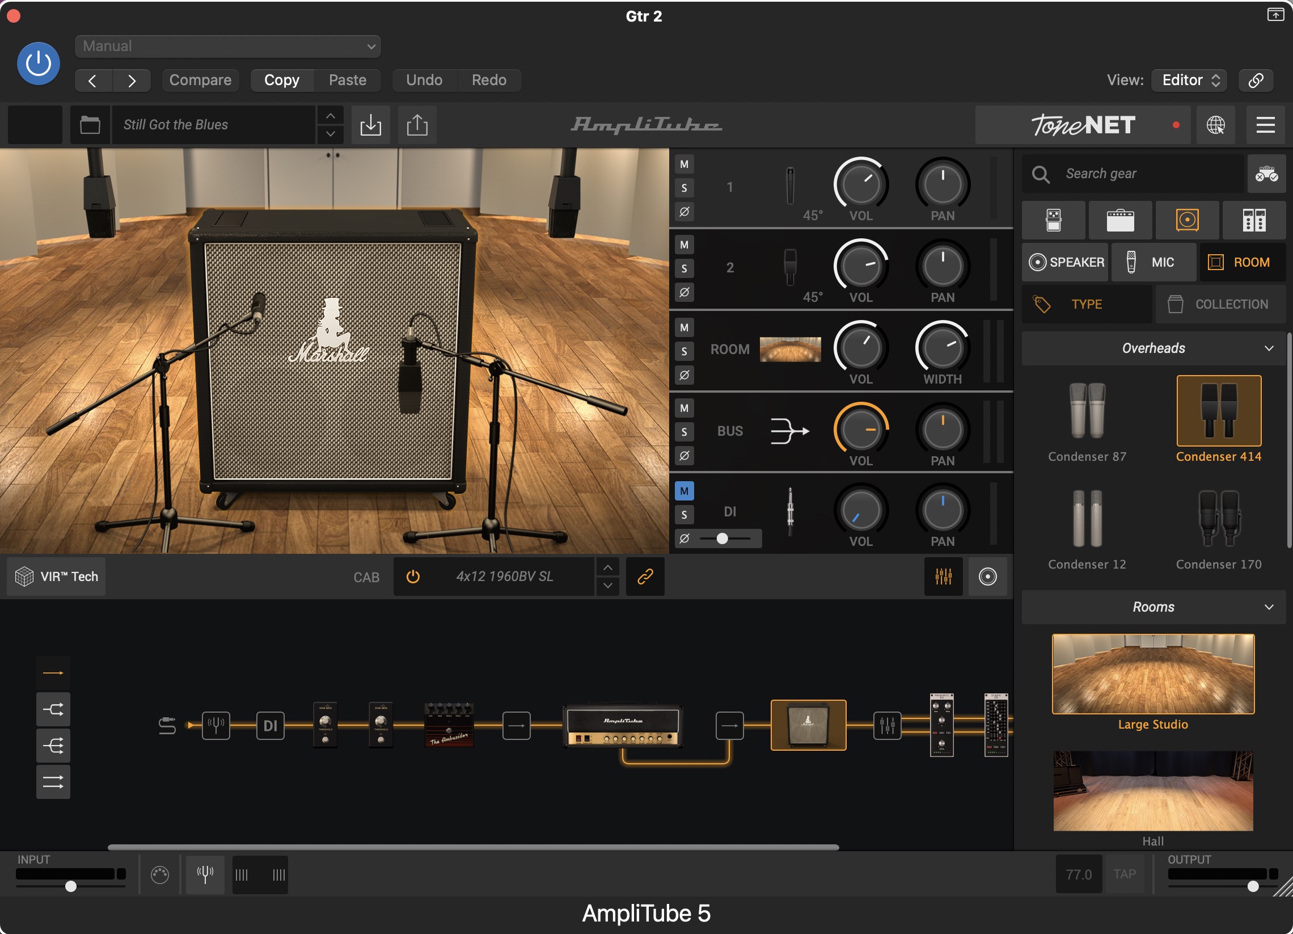Adjust the ROOM WIDTH knob
Screen dimensions: 1293x934
point(942,347)
